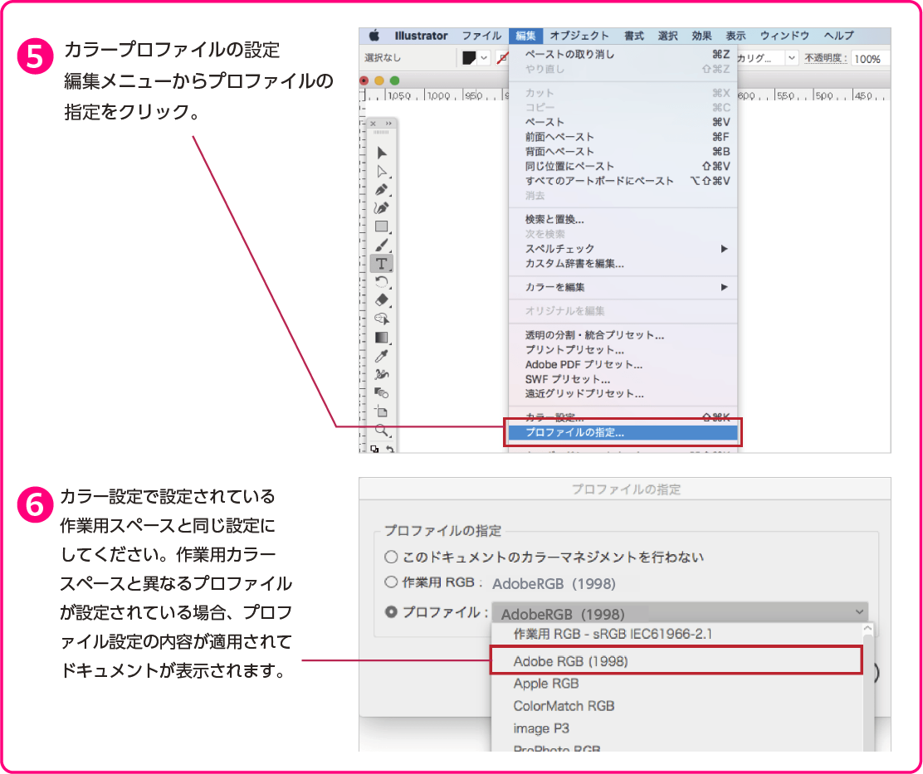Select the Curvature pen tool
The width and height of the screenshot is (923, 774).
coord(382,208)
